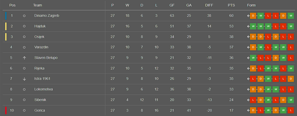Click the Team column header
297x116 pixels.
(x=37, y=5)
